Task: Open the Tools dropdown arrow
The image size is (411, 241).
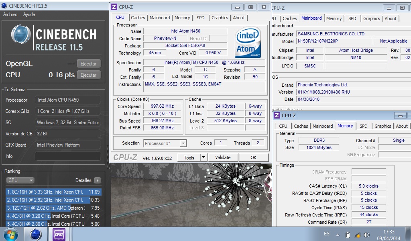Action: coord(203,157)
